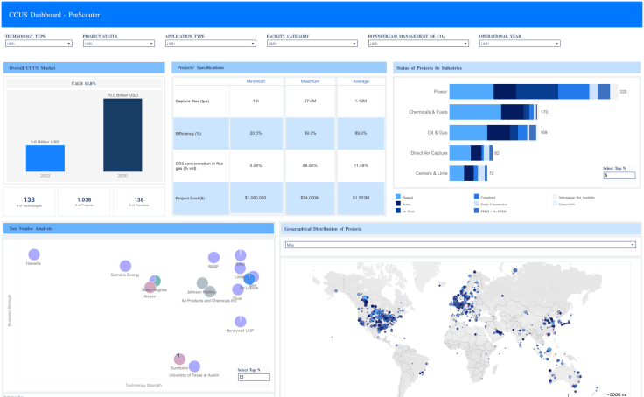Screen dimensions: 644x397
Task: Select the Siemens Energy vendor bubble
Action: click(x=125, y=267)
